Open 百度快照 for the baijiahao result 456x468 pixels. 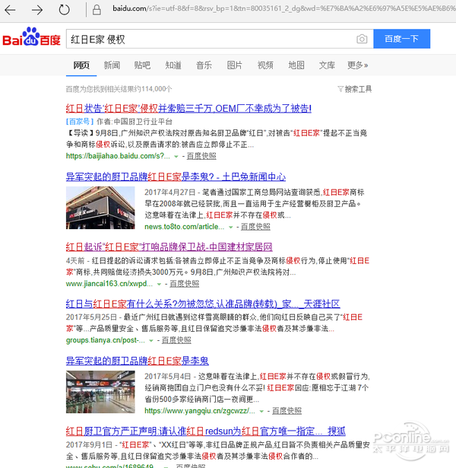point(201,156)
